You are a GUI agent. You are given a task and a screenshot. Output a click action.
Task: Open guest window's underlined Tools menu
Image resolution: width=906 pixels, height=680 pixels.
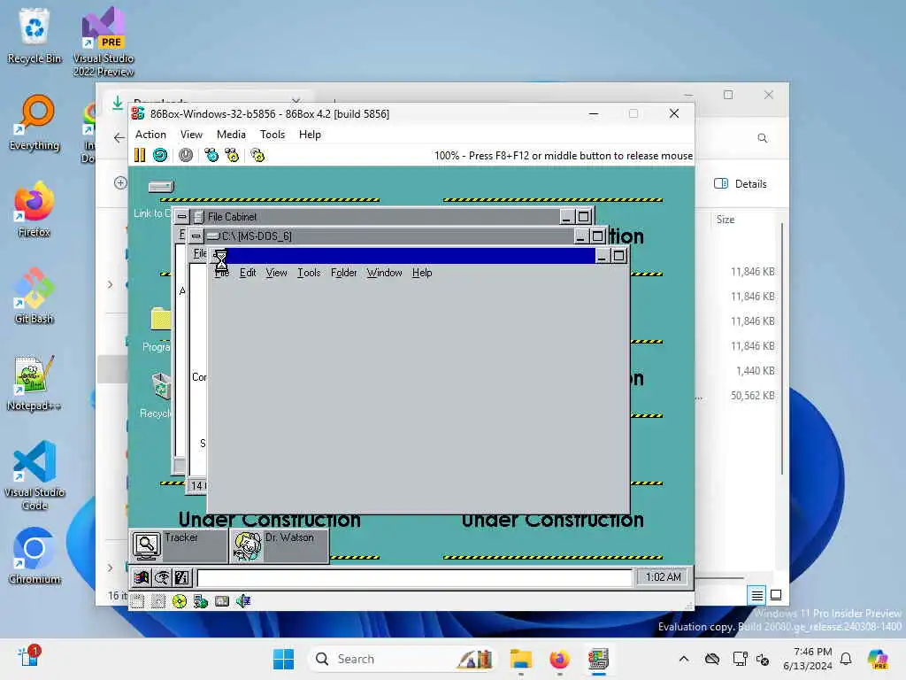(x=309, y=273)
